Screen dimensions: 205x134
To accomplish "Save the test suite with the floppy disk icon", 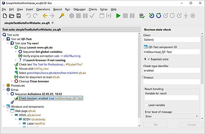I will (x=19, y=16).
